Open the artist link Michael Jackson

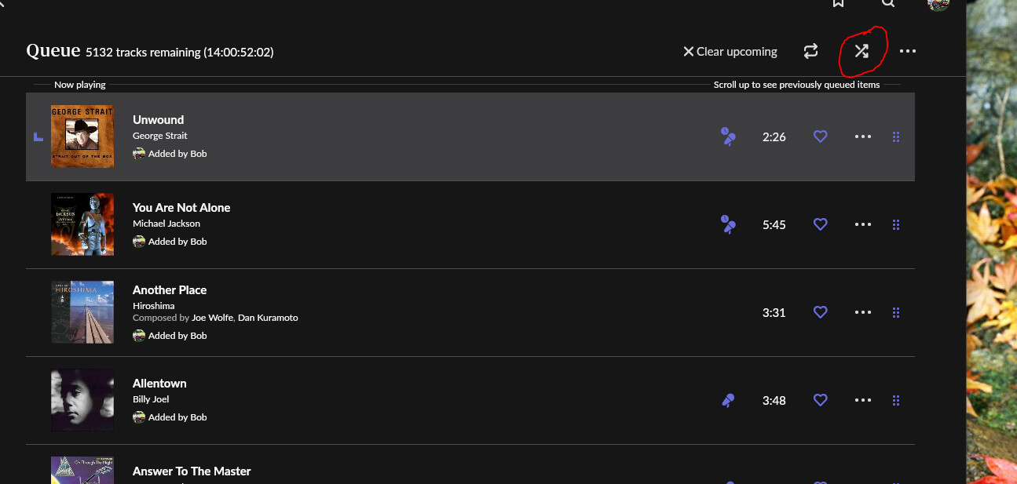(x=166, y=224)
